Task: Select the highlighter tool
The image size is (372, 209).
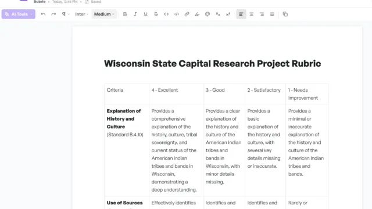Action: click(x=197, y=14)
